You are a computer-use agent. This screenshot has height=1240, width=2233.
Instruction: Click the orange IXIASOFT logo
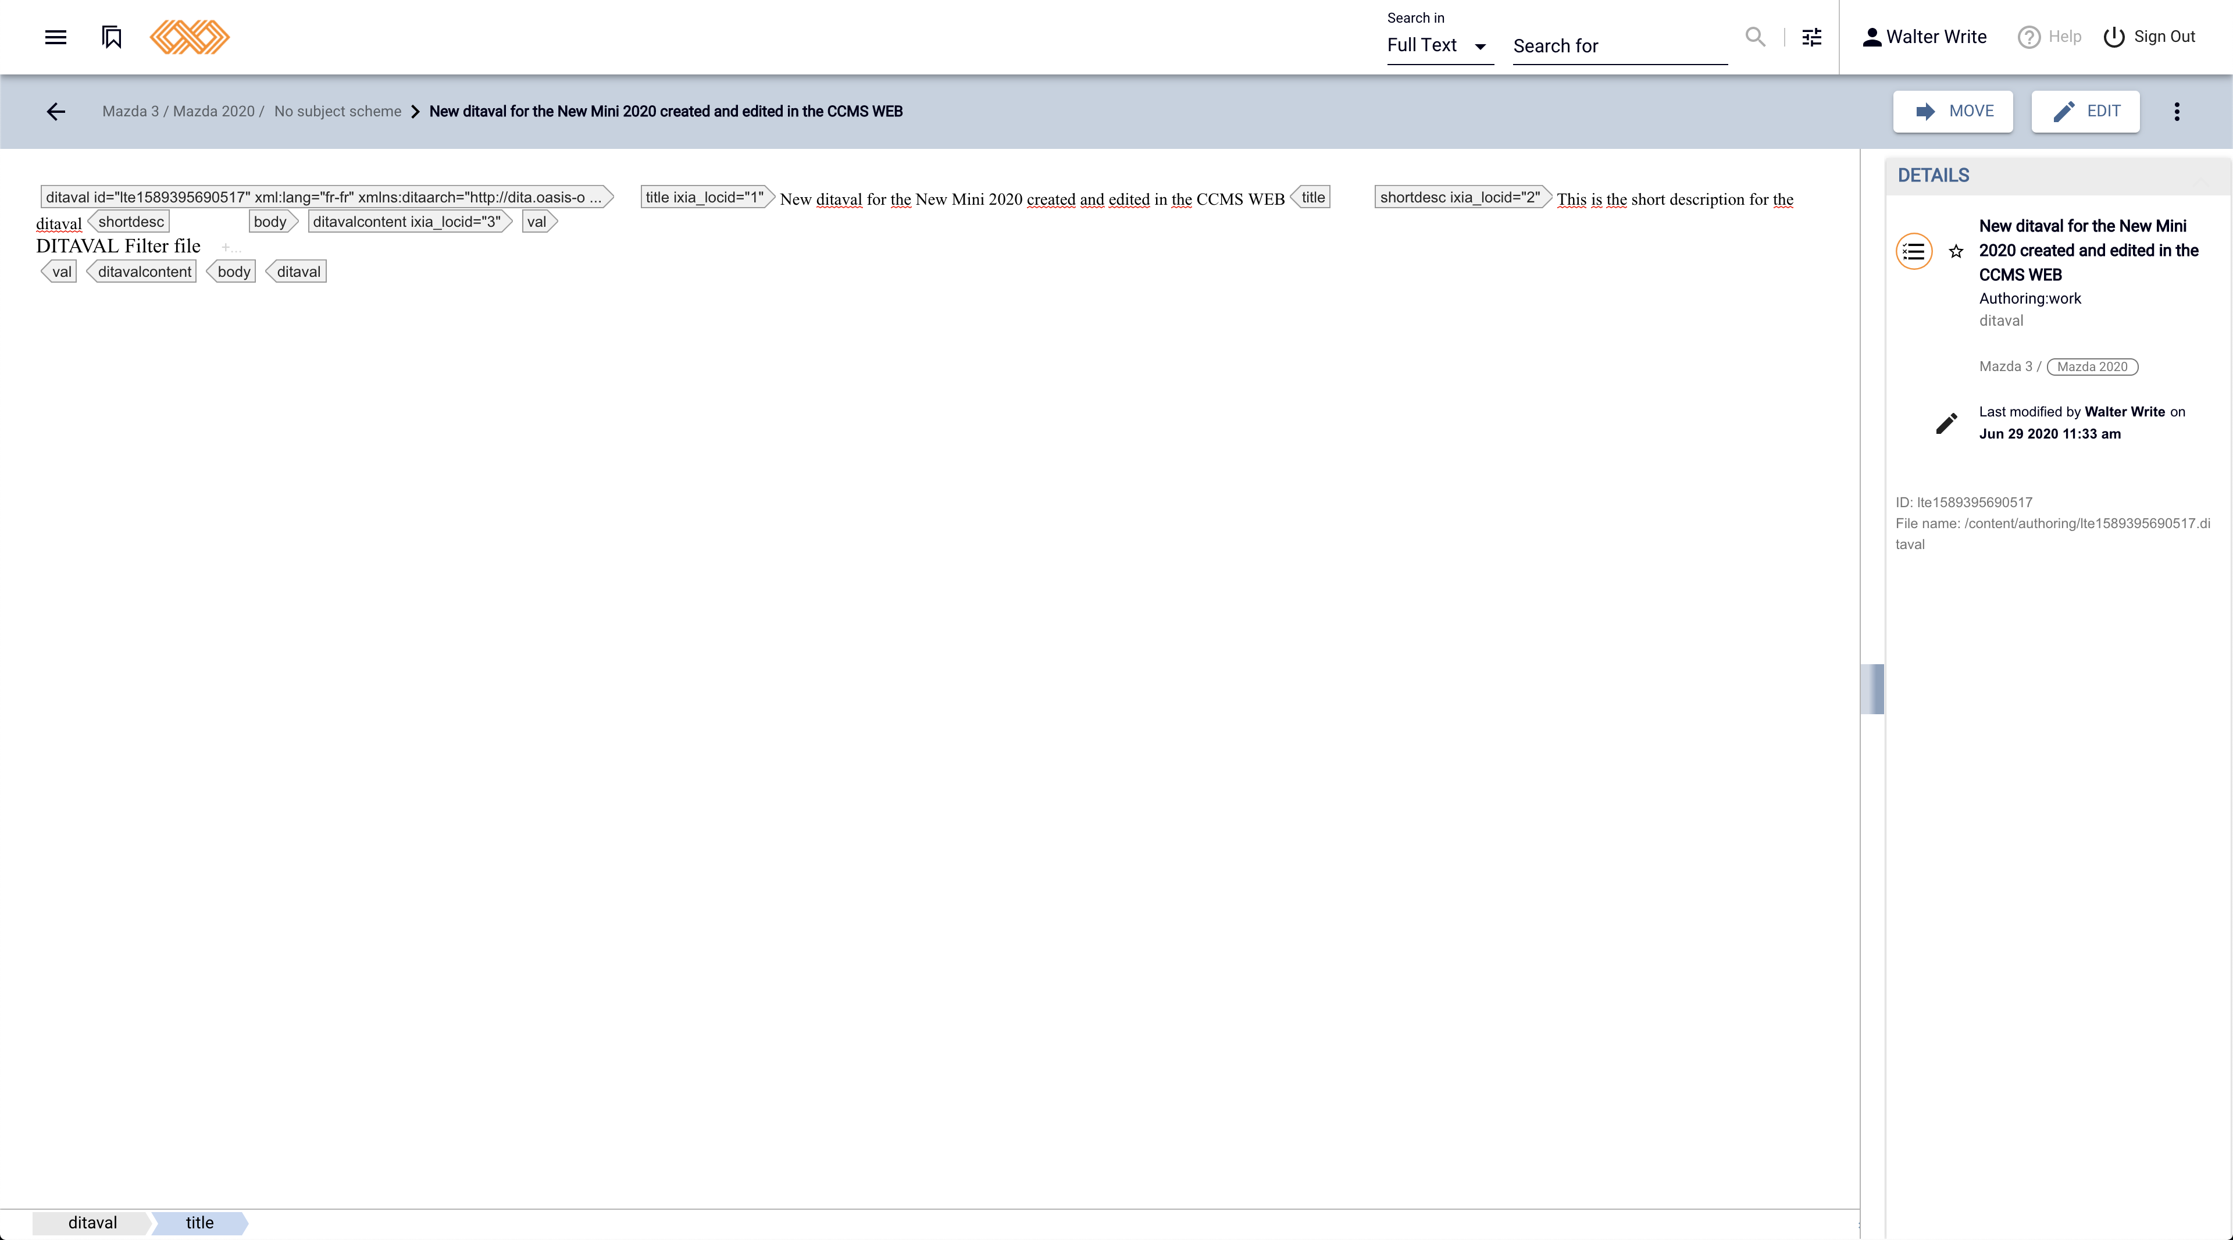tap(190, 37)
